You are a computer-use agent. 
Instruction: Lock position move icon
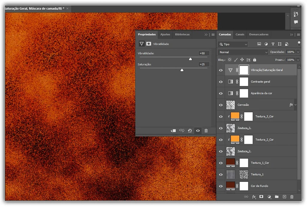[242, 60]
